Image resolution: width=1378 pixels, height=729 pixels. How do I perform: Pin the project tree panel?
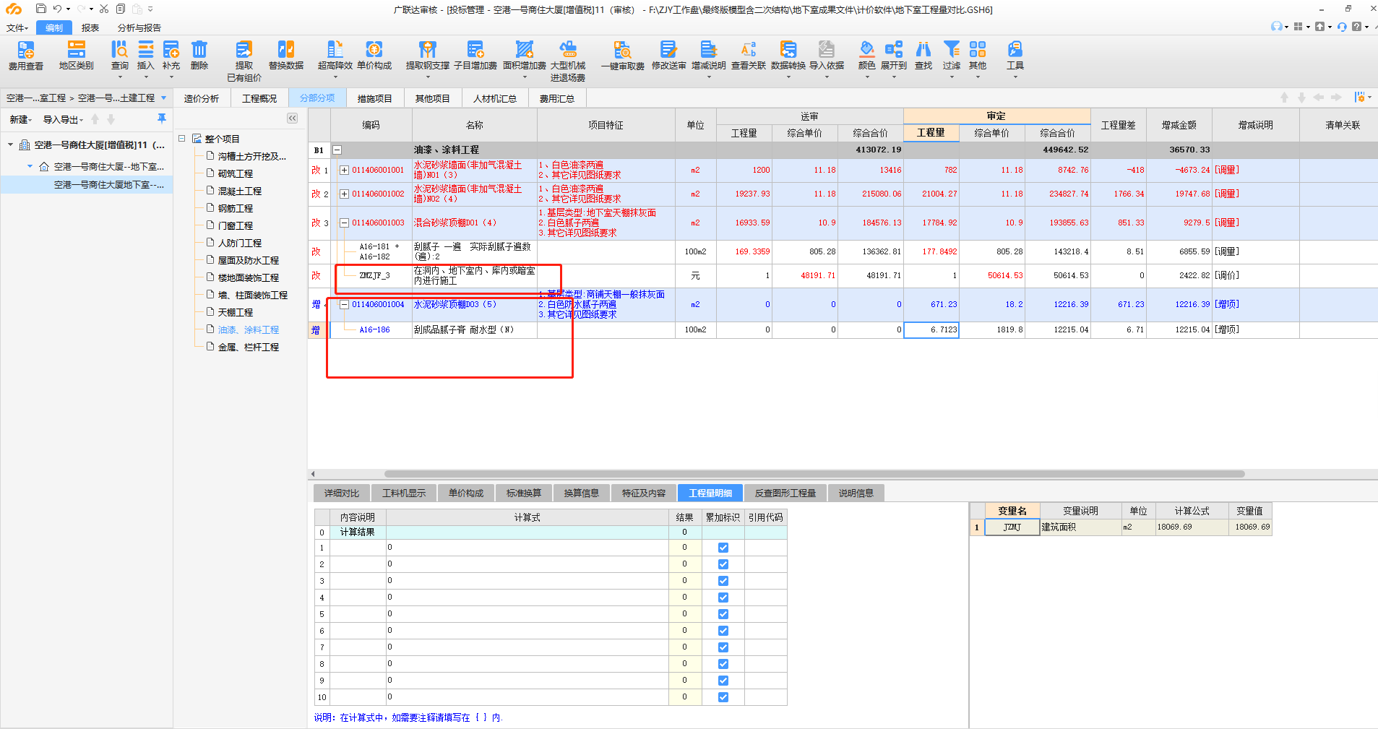pyautogui.click(x=162, y=118)
